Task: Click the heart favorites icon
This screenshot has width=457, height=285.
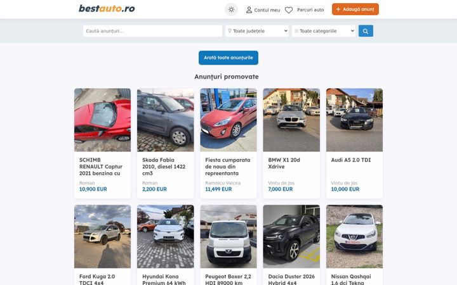Action: tap(289, 10)
